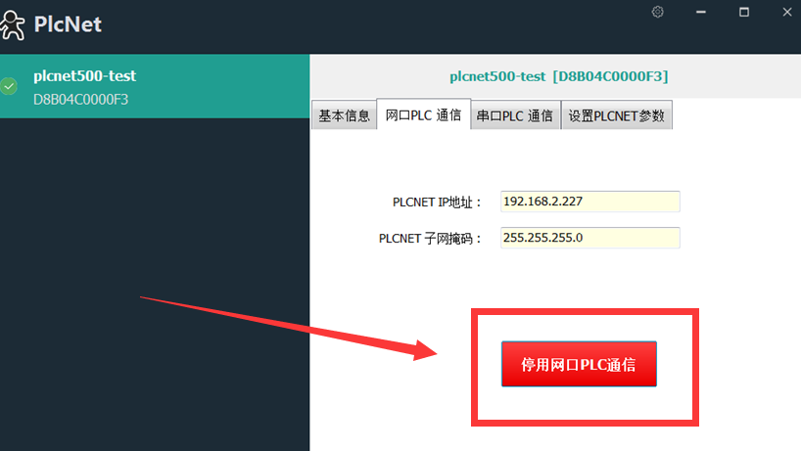Click the PLCNET 子网掩码 label

point(431,239)
